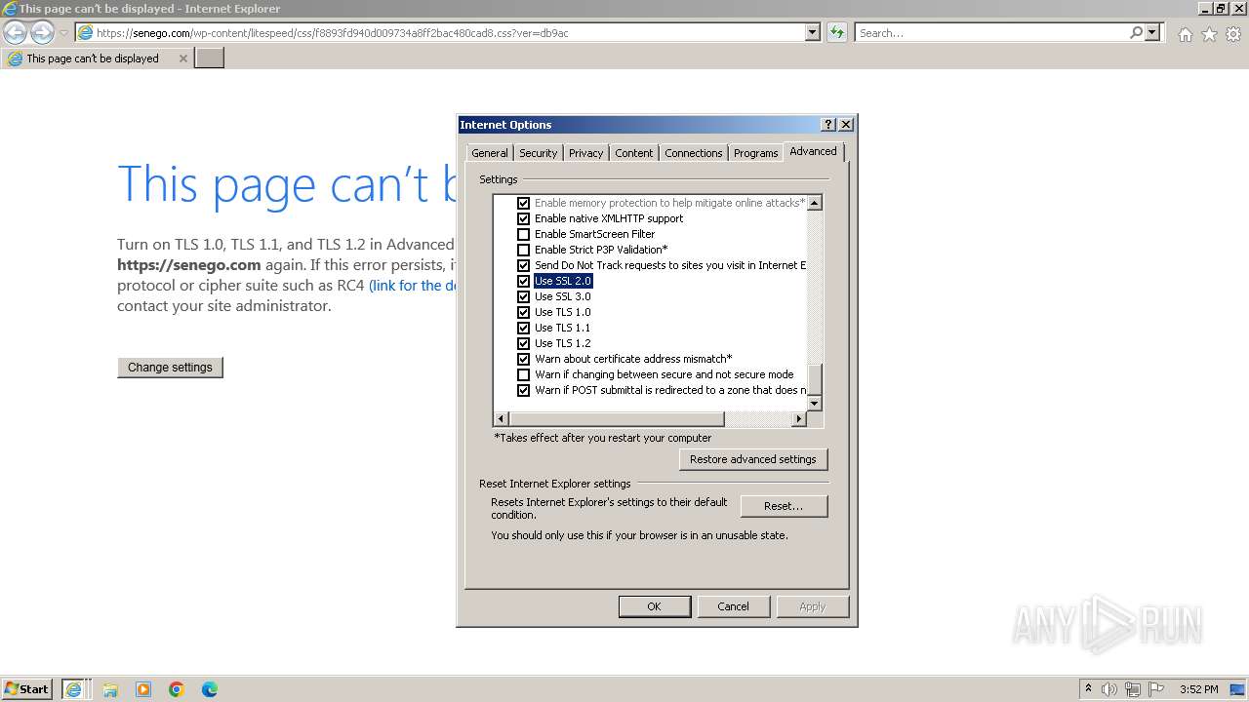
Task: Click the 3:52 PM taskbar clock
Action: pyautogui.click(x=1198, y=689)
